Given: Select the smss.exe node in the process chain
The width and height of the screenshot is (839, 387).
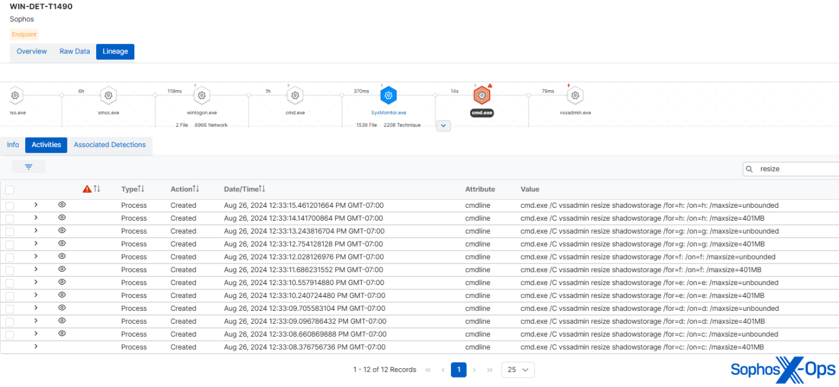Looking at the screenshot, I should tap(108, 95).
